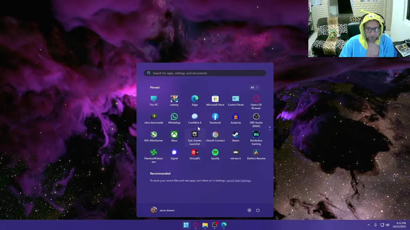Launch Ubisoft Connect pinned app
This screenshot has width=410, height=230.
[x=215, y=137]
